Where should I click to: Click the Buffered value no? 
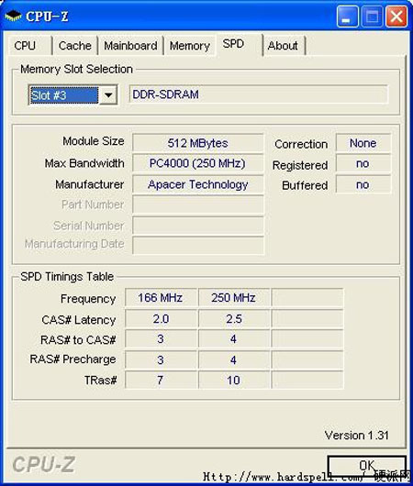(x=363, y=184)
